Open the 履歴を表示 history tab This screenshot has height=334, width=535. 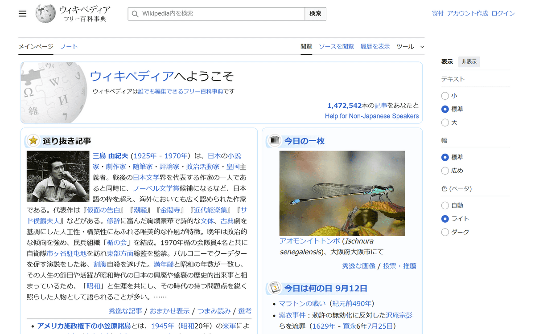tap(375, 46)
